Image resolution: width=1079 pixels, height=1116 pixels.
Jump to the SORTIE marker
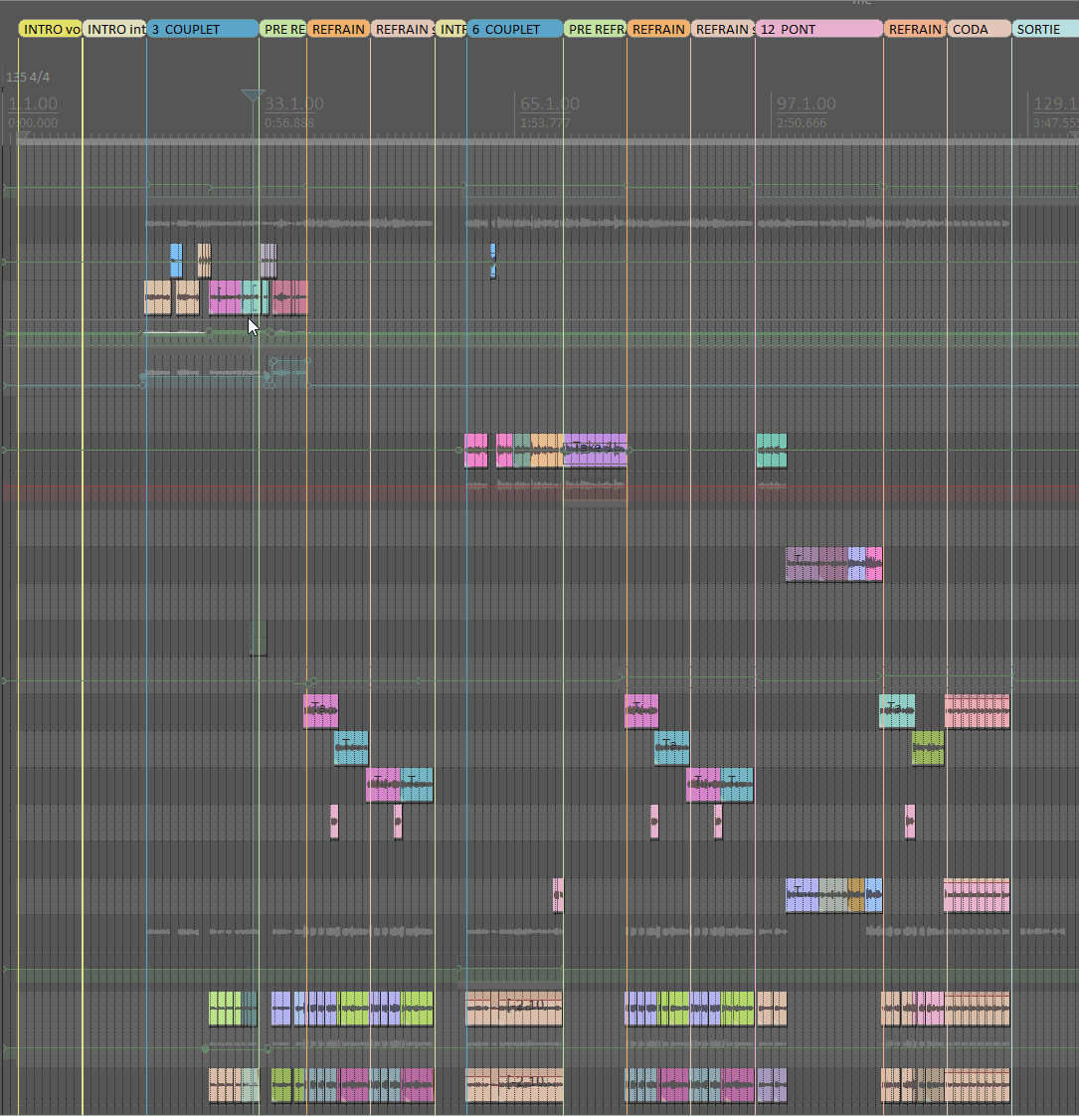click(x=1045, y=29)
